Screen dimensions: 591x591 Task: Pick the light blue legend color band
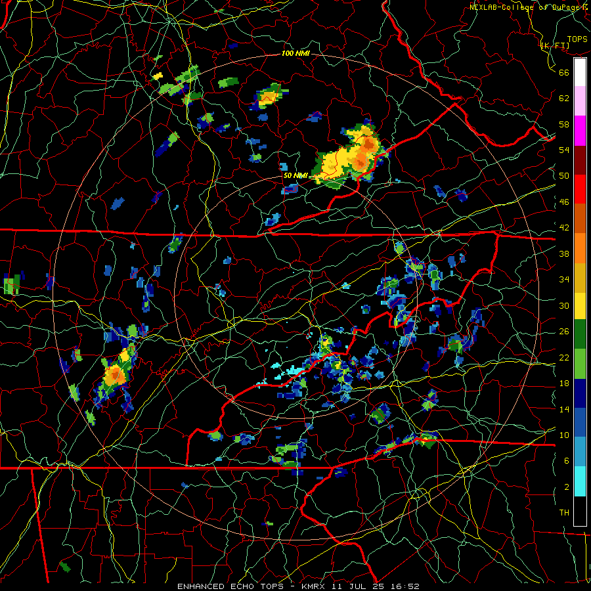(580, 452)
